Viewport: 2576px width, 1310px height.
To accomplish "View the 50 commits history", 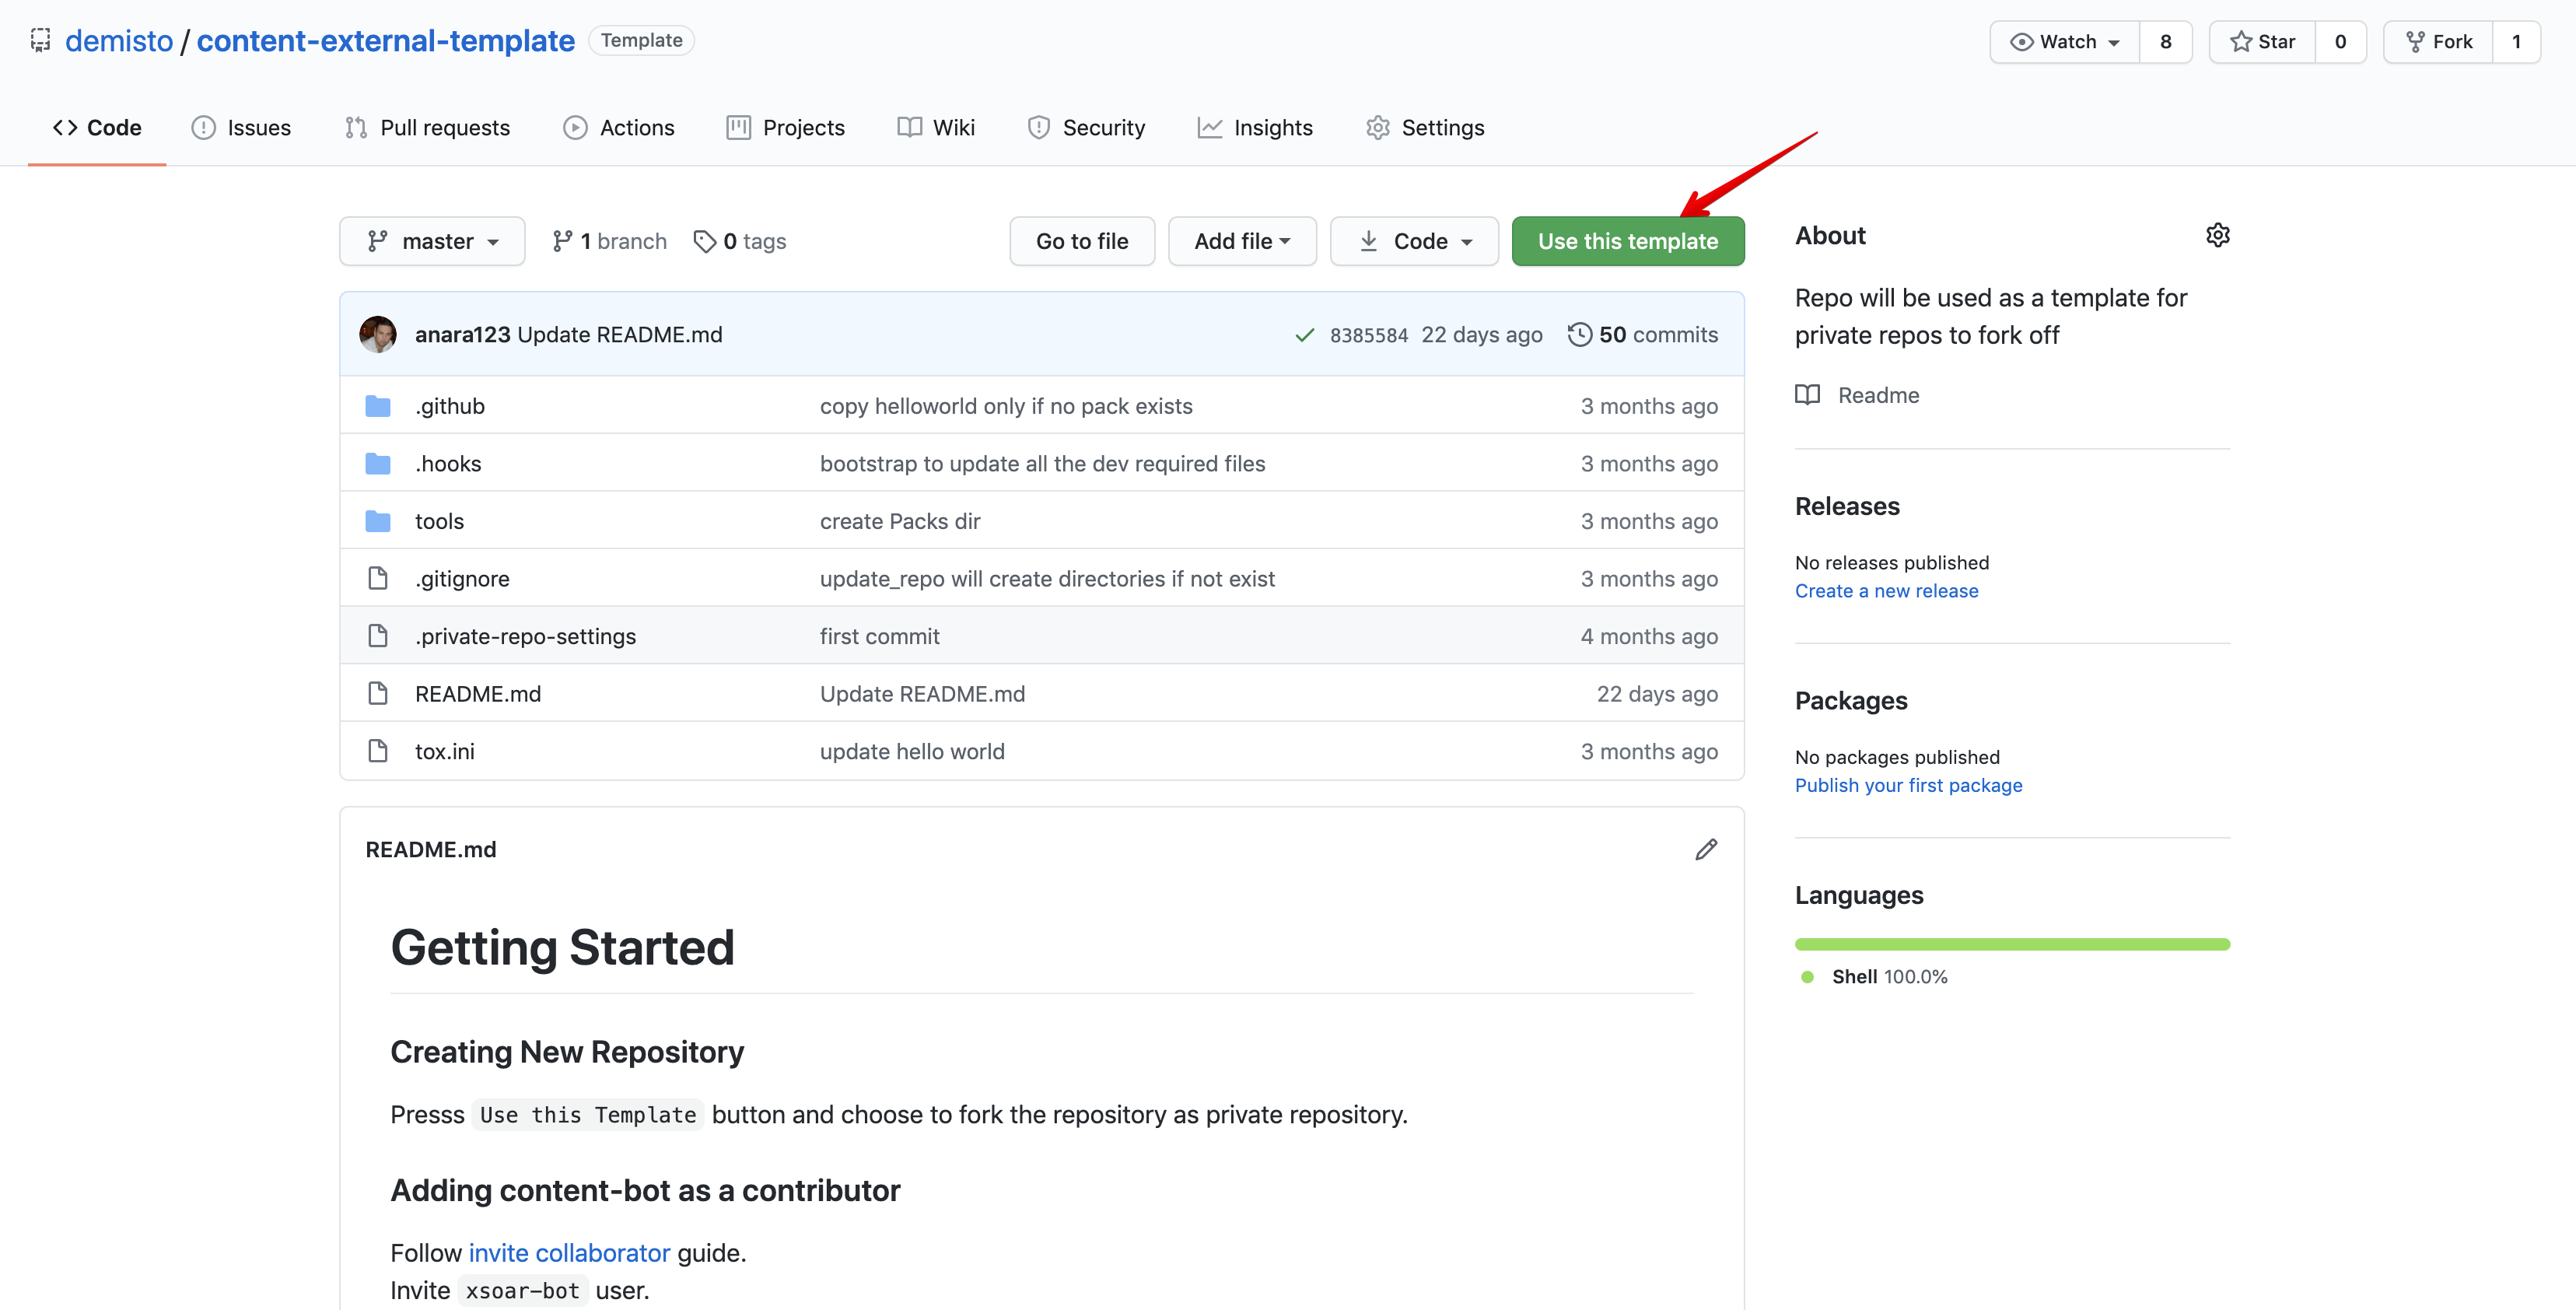I will pos(1643,335).
